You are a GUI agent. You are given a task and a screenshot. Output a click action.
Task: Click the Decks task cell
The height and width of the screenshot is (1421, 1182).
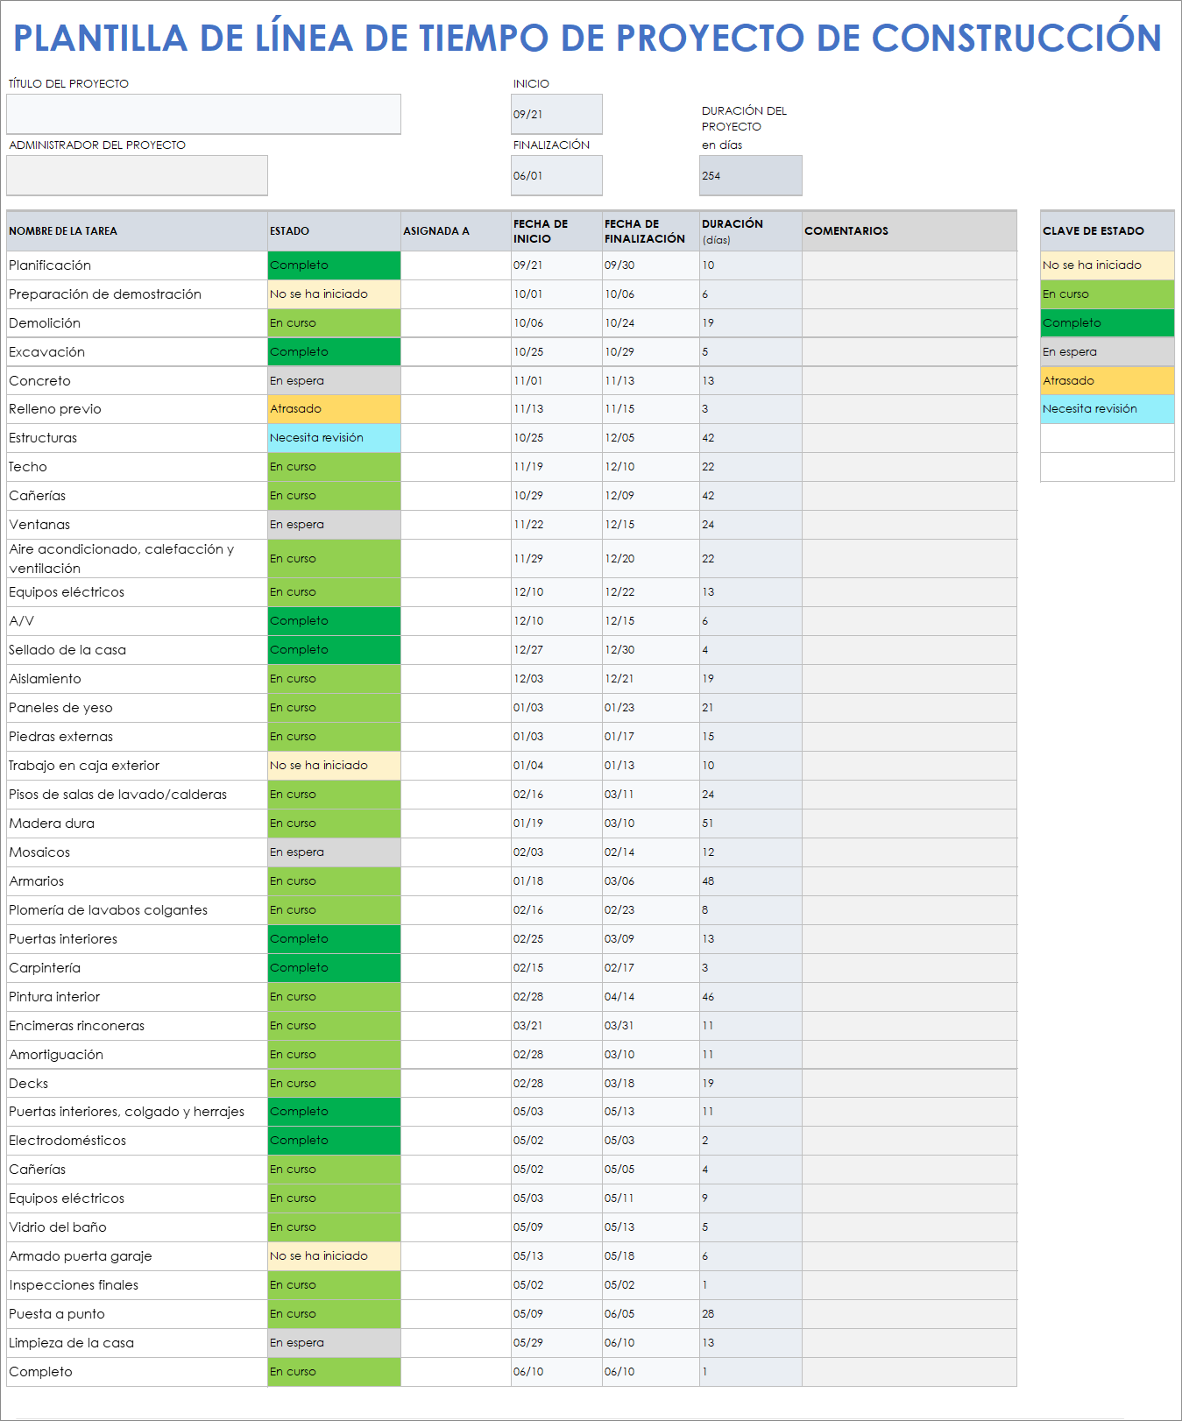[137, 1084]
